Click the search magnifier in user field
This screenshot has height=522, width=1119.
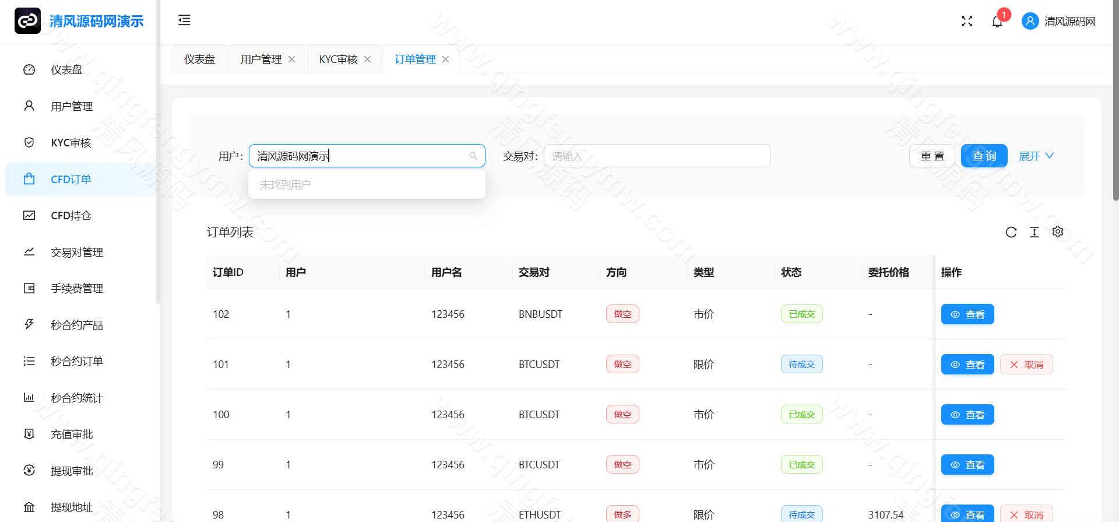pos(473,156)
